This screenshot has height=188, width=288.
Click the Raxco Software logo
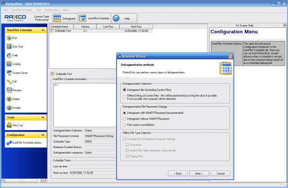coord(15,18)
